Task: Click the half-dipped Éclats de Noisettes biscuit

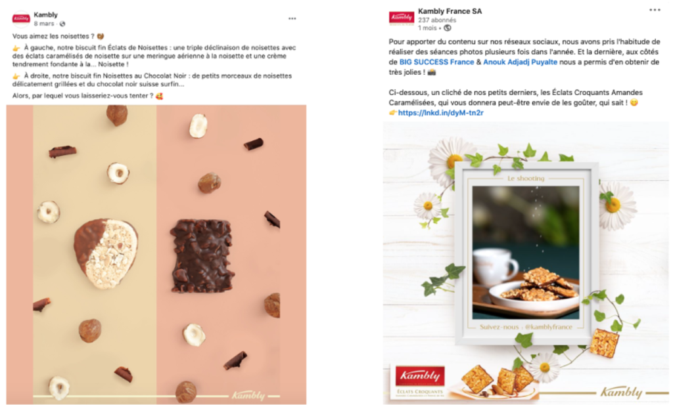Action: (106, 253)
